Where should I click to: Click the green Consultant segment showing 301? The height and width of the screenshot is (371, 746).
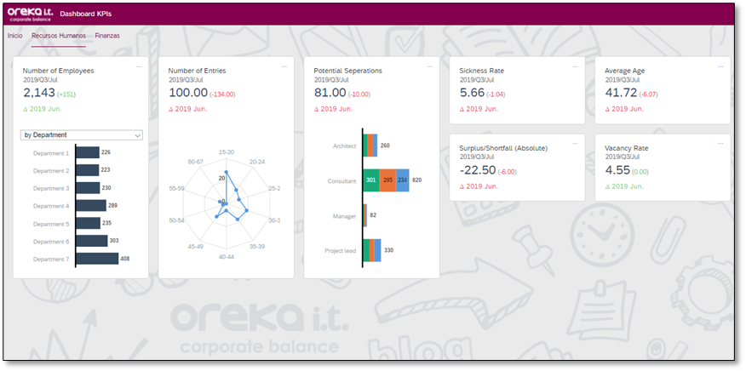pyautogui.click(x=371, y=180)
